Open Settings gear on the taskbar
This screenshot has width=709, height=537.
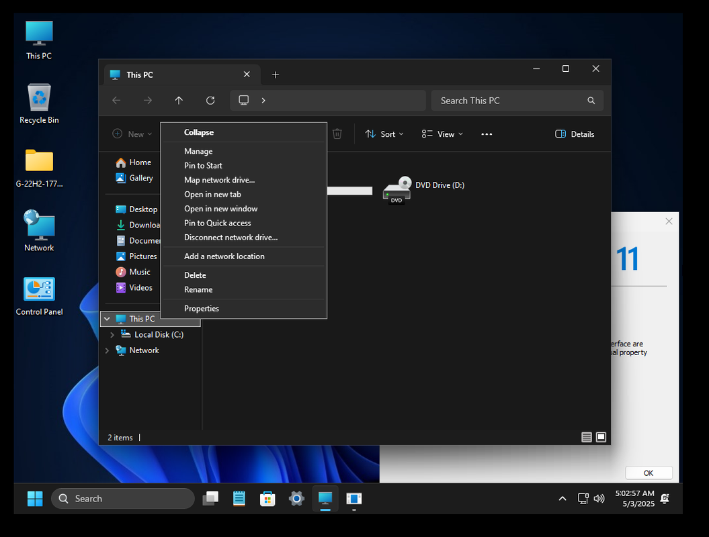pos(296,499)
